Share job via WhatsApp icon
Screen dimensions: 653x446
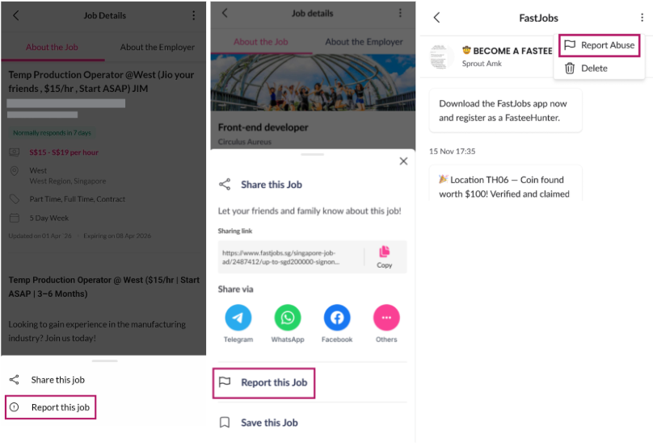288,318
